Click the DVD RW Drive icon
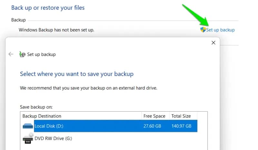Screen dimensions: 258x150 pyautogui.click(x=28, y=138)
